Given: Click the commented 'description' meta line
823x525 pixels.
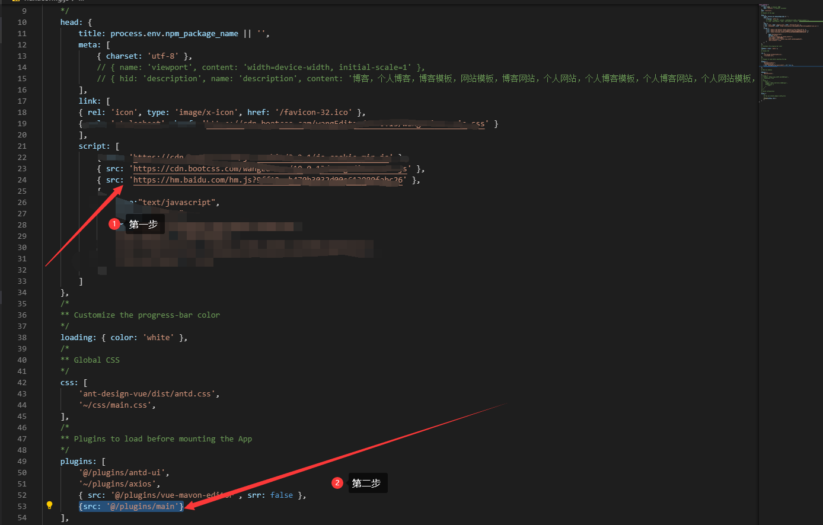Looking at the screenshot, I should (425, 79).
